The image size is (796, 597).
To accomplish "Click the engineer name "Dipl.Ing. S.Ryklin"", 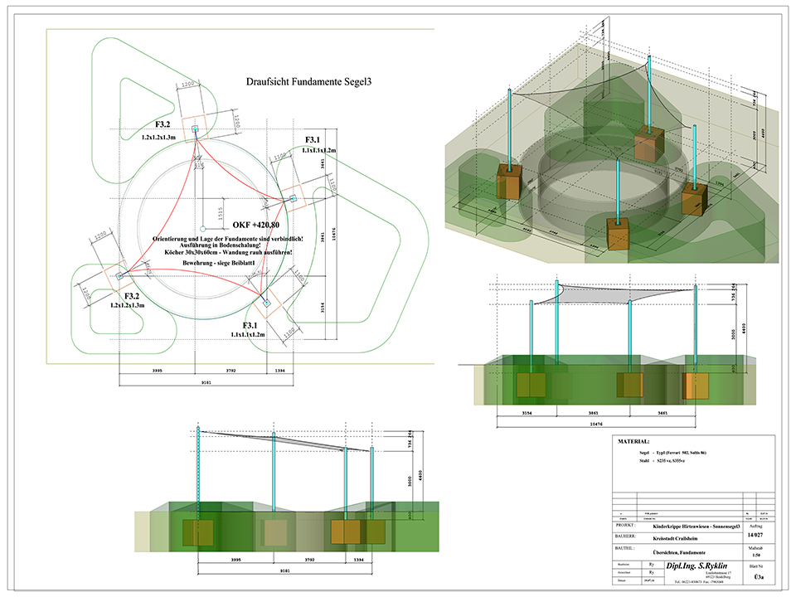I will 696,566.
